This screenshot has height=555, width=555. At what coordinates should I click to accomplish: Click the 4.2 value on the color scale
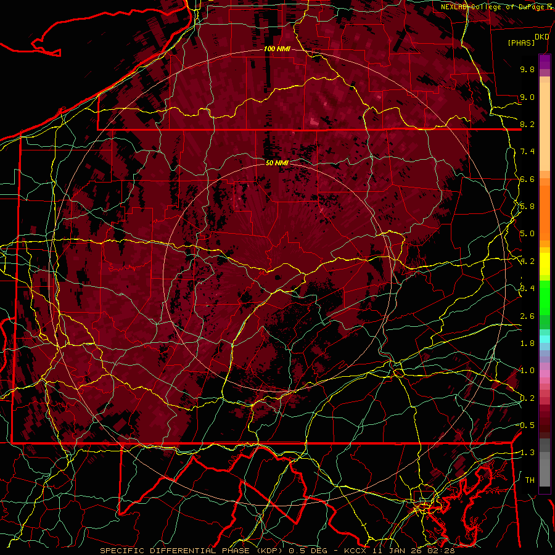point(527,261)
